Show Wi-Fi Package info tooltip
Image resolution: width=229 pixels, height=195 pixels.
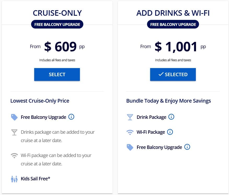[170, 132]
